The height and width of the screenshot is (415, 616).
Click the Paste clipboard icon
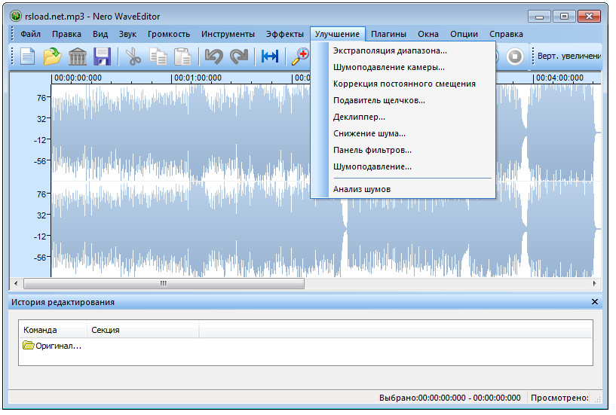coord(182,56)
